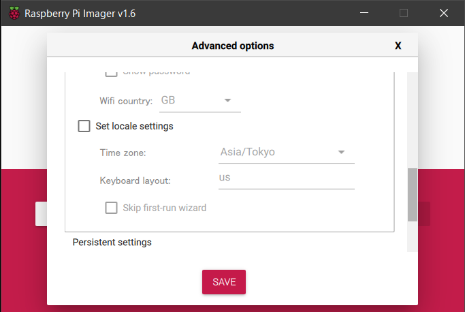Click the Set locale settings label
Image resolution: width=465 pixels, height=312 pixels.
point(134,126)
